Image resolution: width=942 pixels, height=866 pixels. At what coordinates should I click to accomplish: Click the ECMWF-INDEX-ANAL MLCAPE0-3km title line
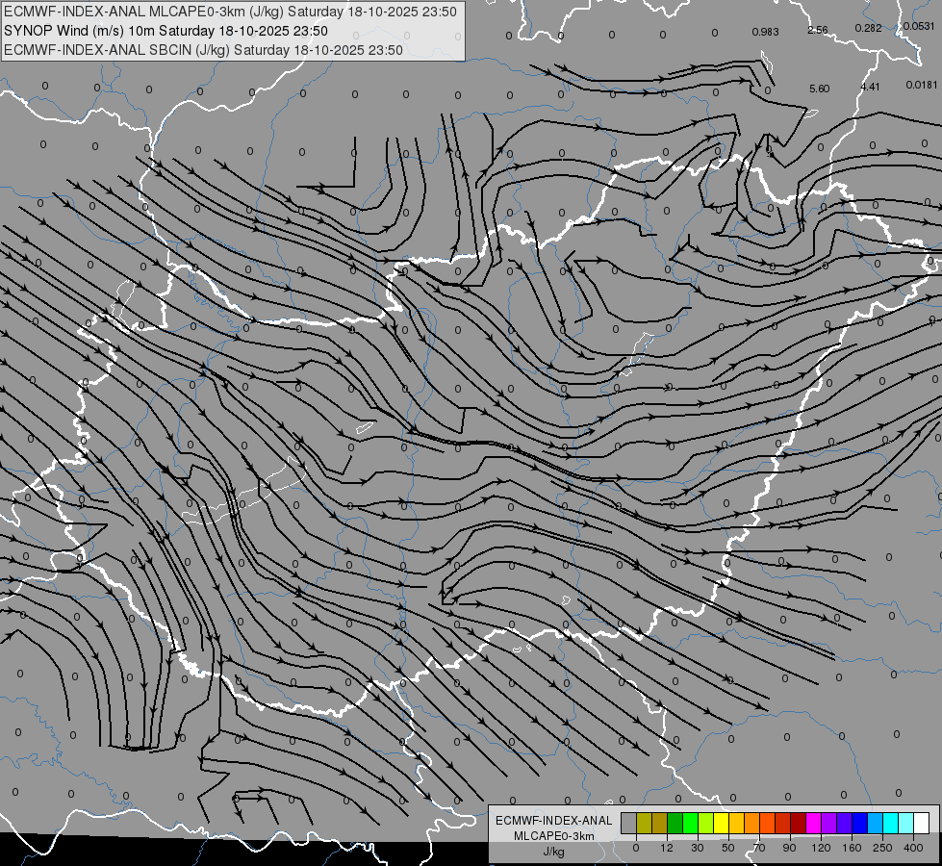coord(231,12)
